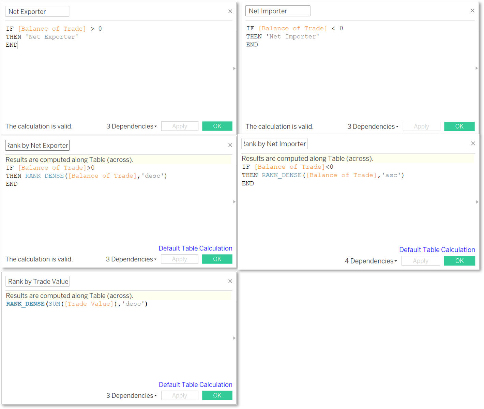Close the Rank by Net Importer dialog
484x409 pixels.
click(x=473, y=143)
